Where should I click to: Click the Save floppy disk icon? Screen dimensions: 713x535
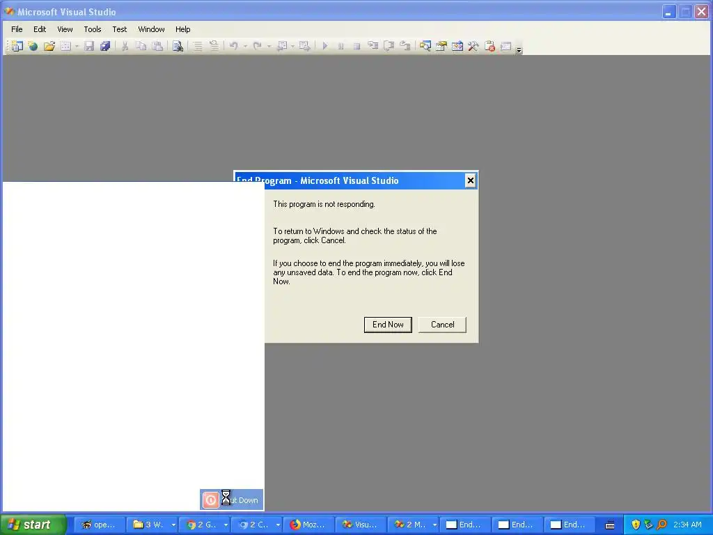(x=89, y=46)
